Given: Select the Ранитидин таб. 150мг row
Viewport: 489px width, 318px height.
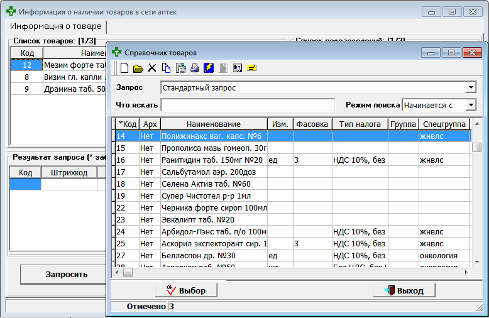Looking at the screenshot, I should tap(212, 160).
